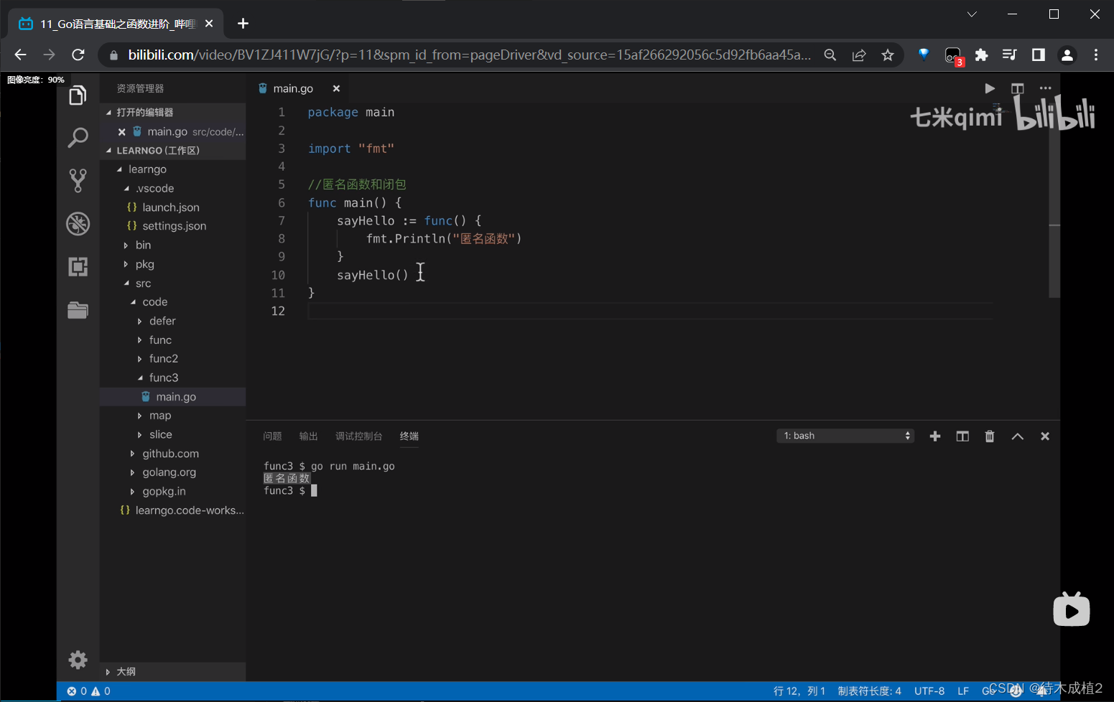Toggle the browser side panel
1114x702 pixels.
(x=1039, y=55)
